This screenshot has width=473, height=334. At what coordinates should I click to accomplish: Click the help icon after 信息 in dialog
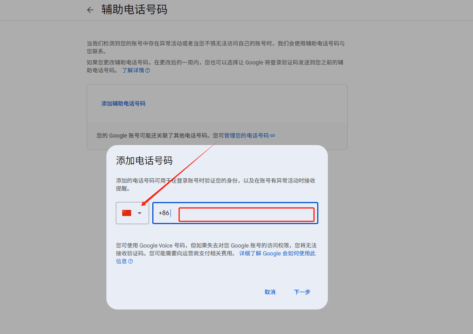click(x=131, y=261)
